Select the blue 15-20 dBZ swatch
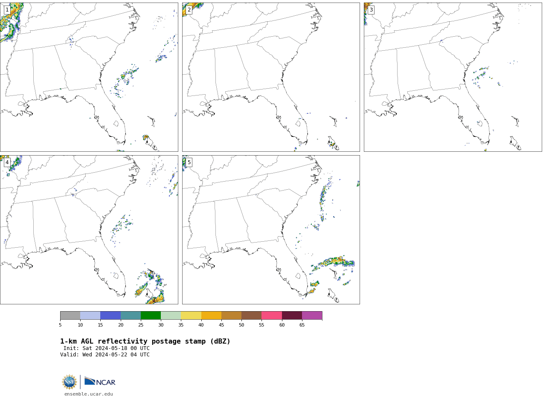Viewport: 546px width, 399px height. coord(110,315)
